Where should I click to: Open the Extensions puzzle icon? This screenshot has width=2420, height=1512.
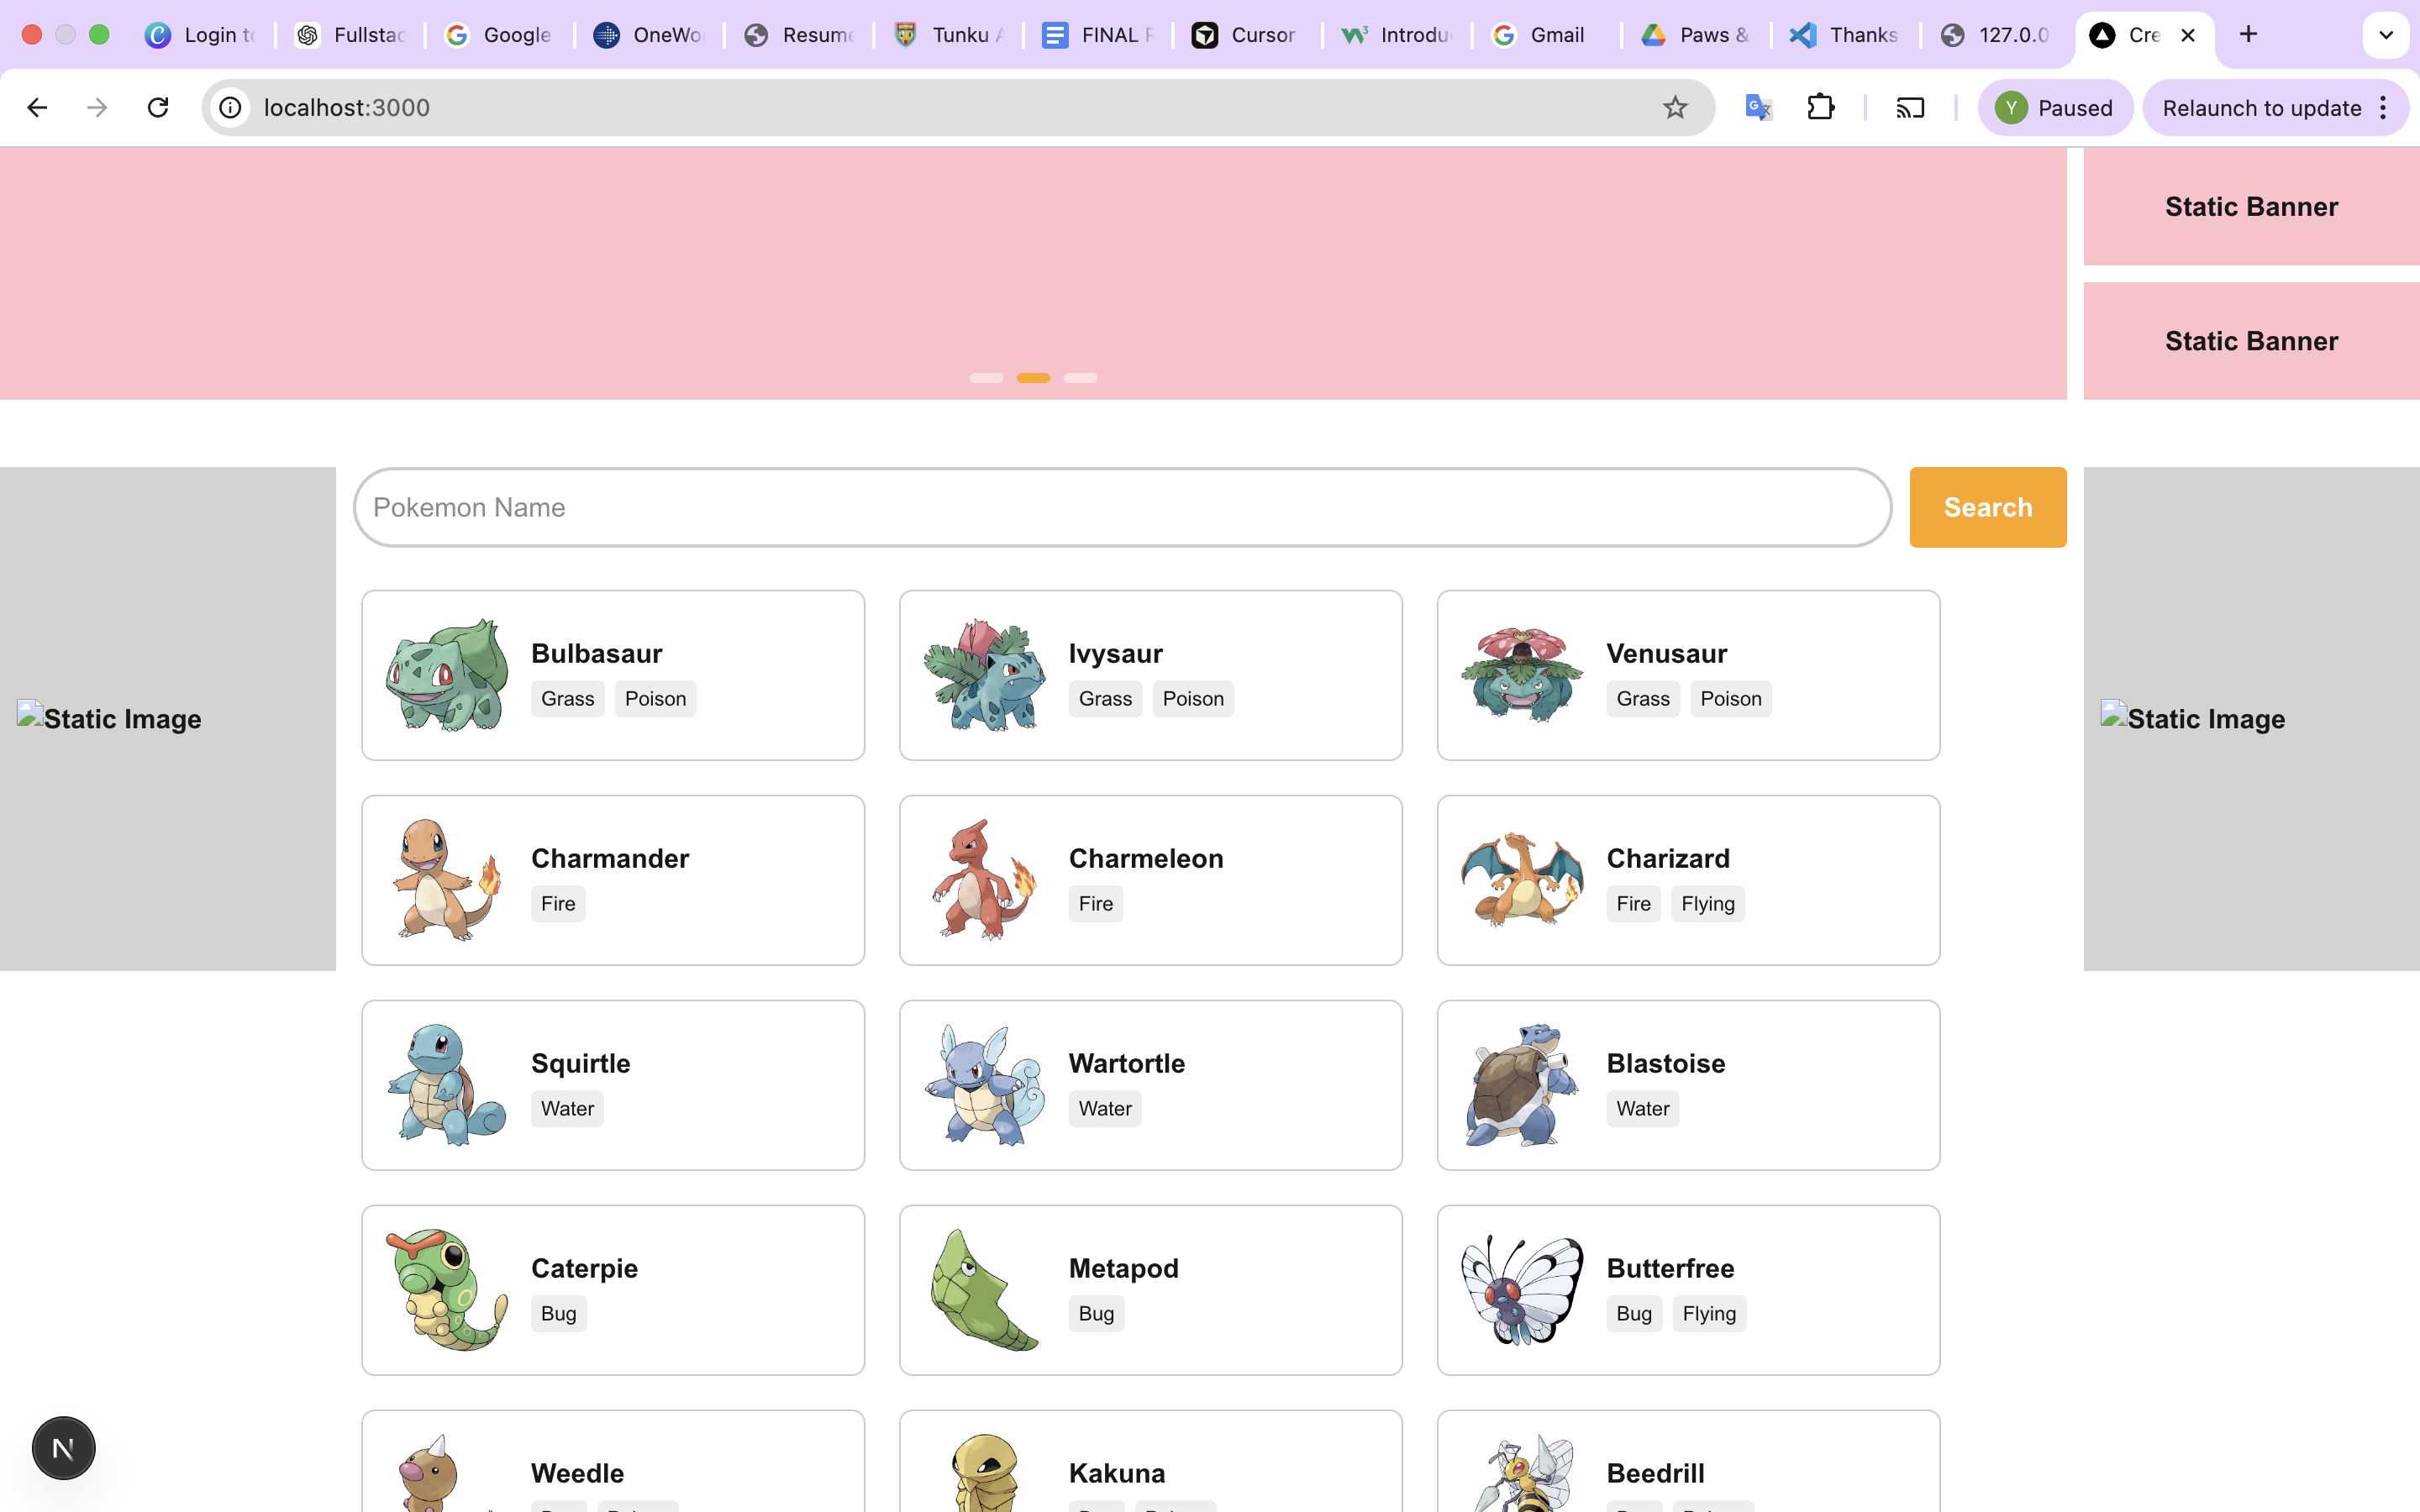click(x=1821, y=107)
